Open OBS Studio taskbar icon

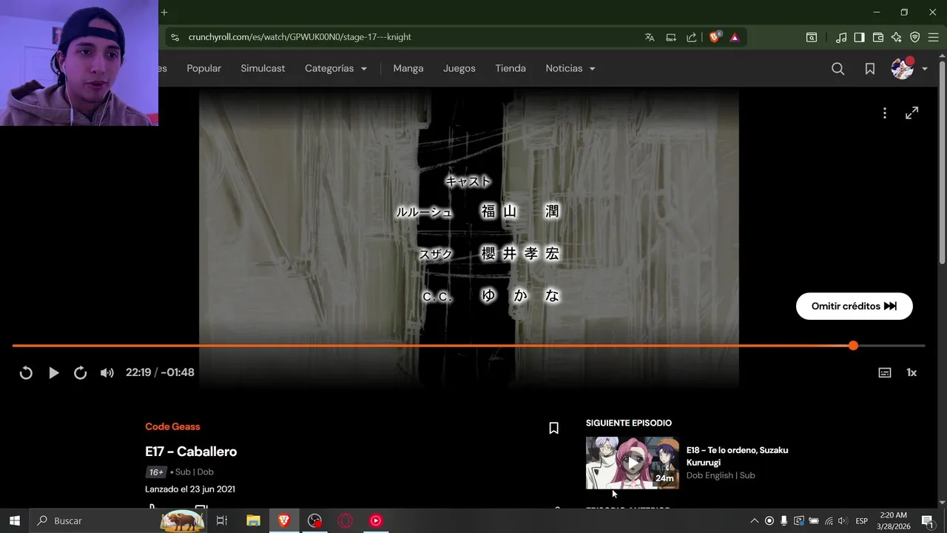[x=315, y=520]
